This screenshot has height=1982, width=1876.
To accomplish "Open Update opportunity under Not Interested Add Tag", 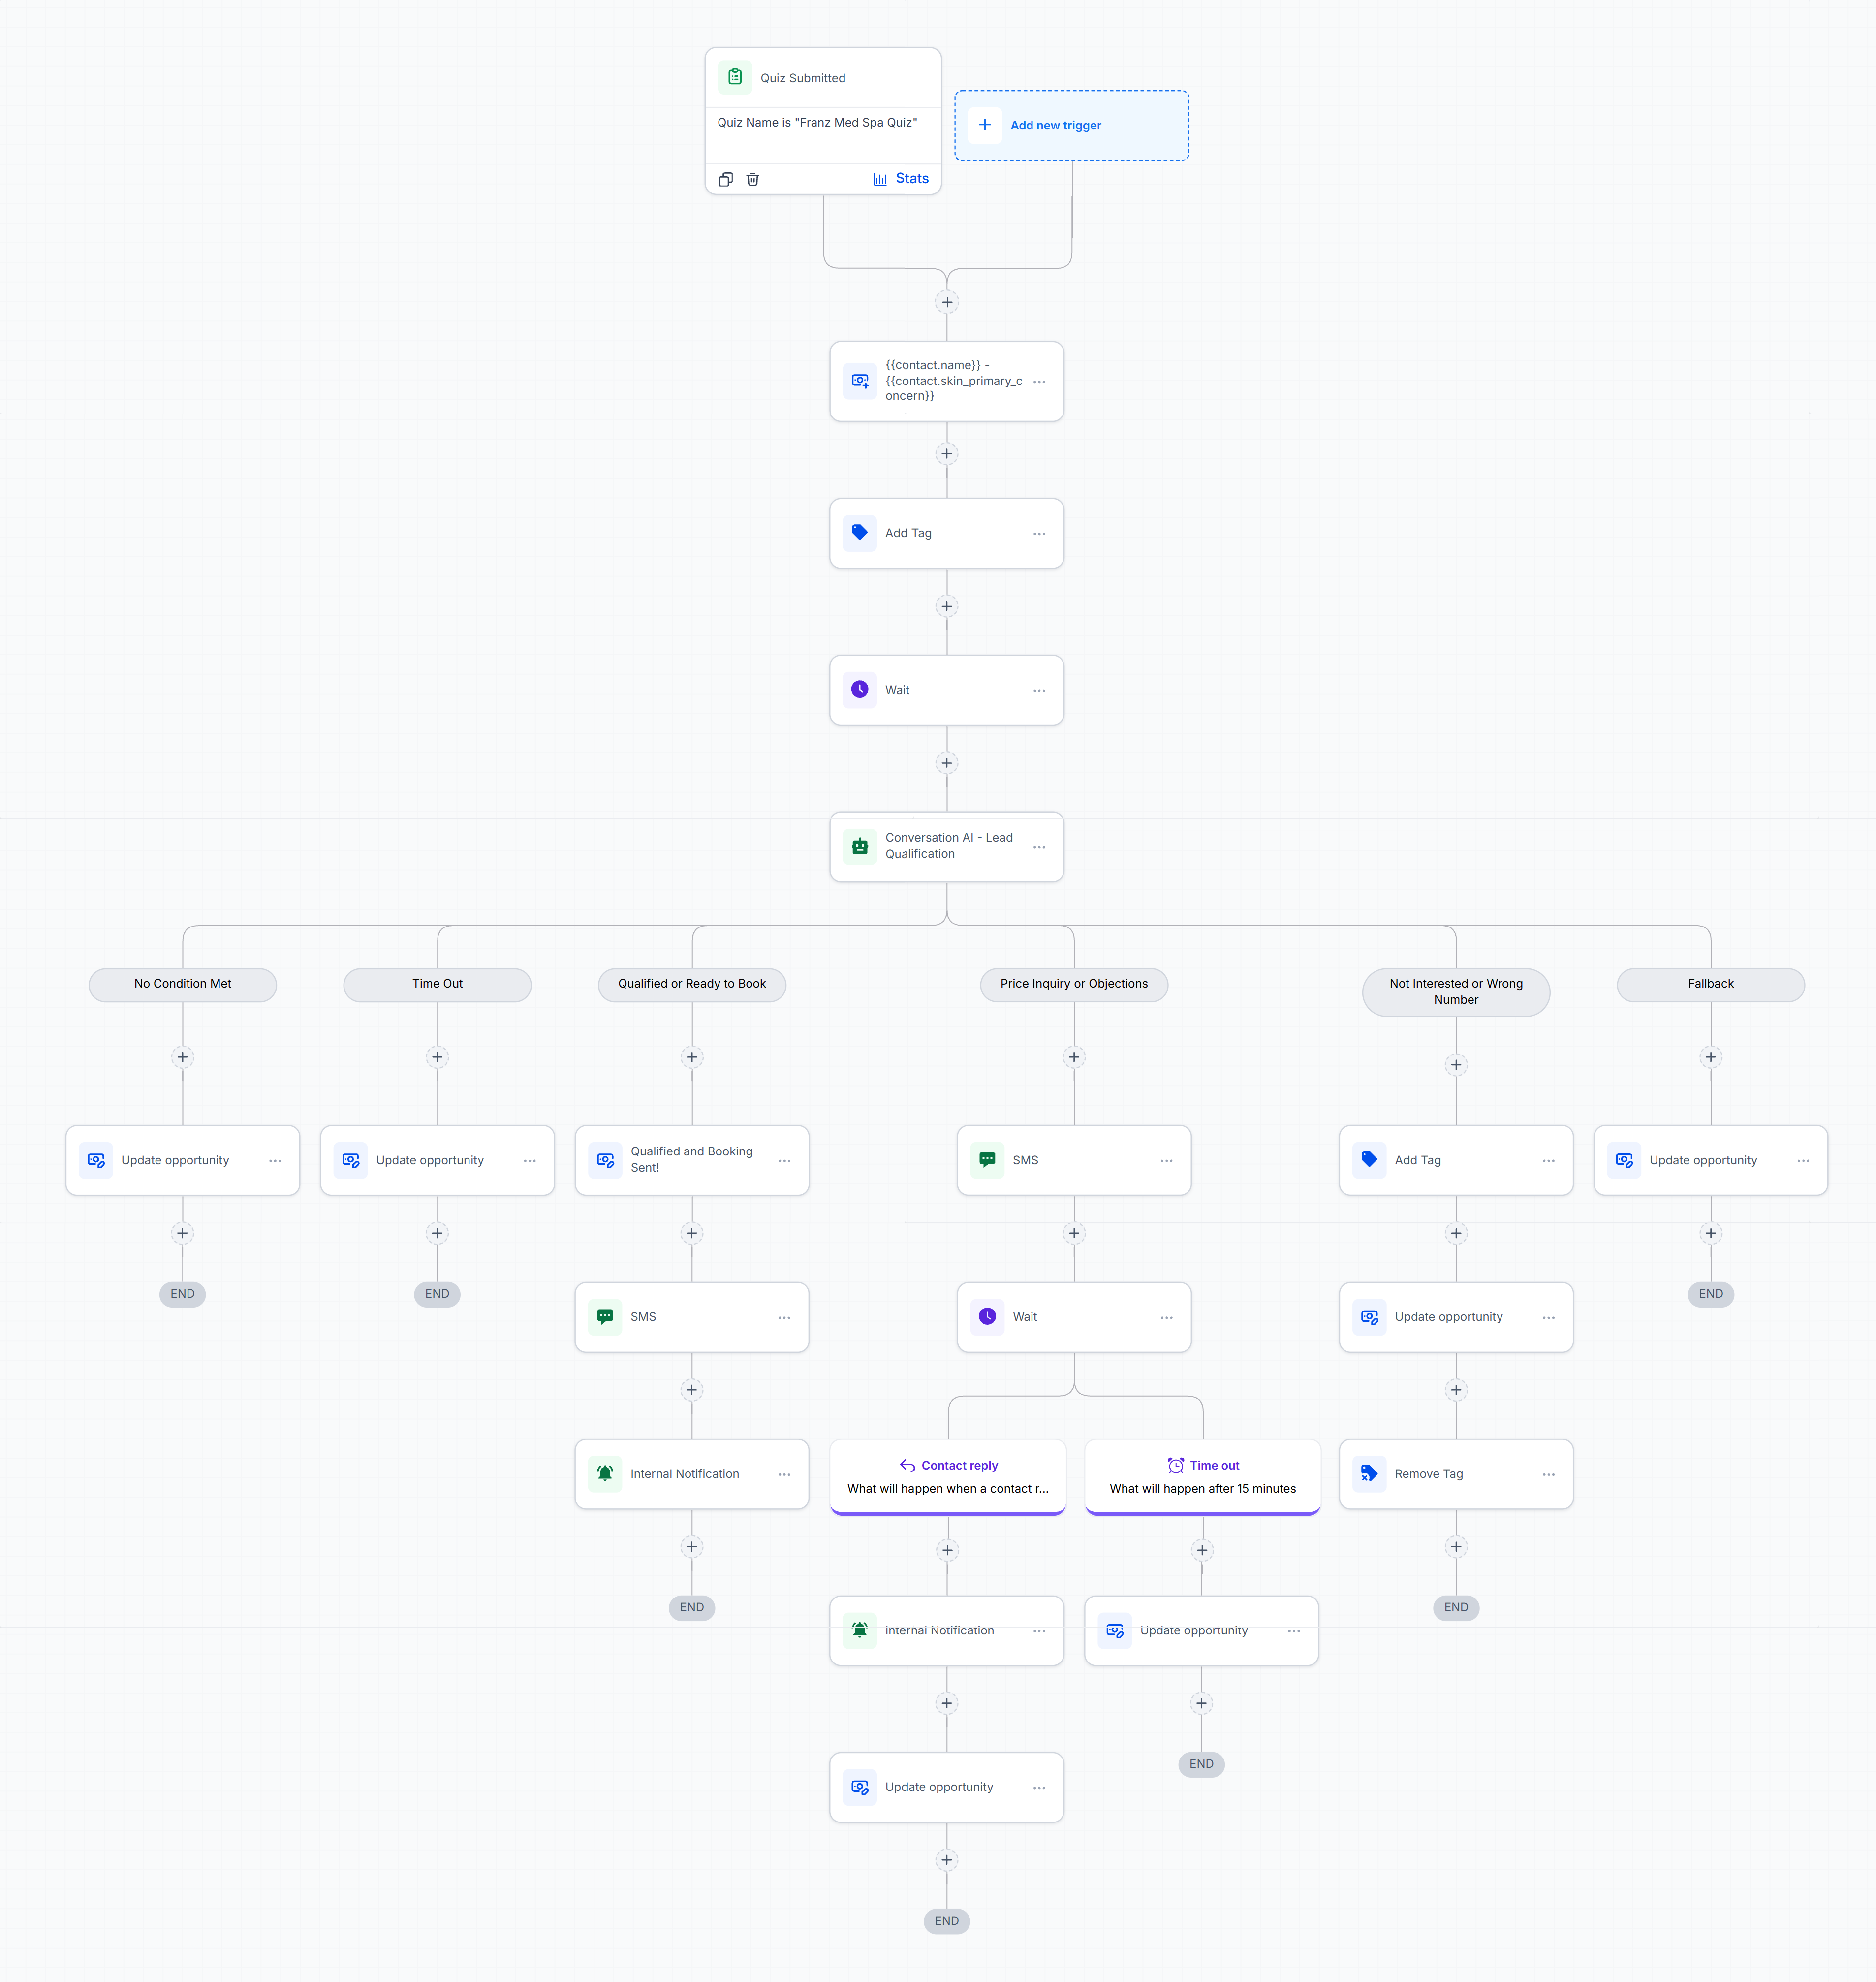I will click(x=1456, y=1318).
